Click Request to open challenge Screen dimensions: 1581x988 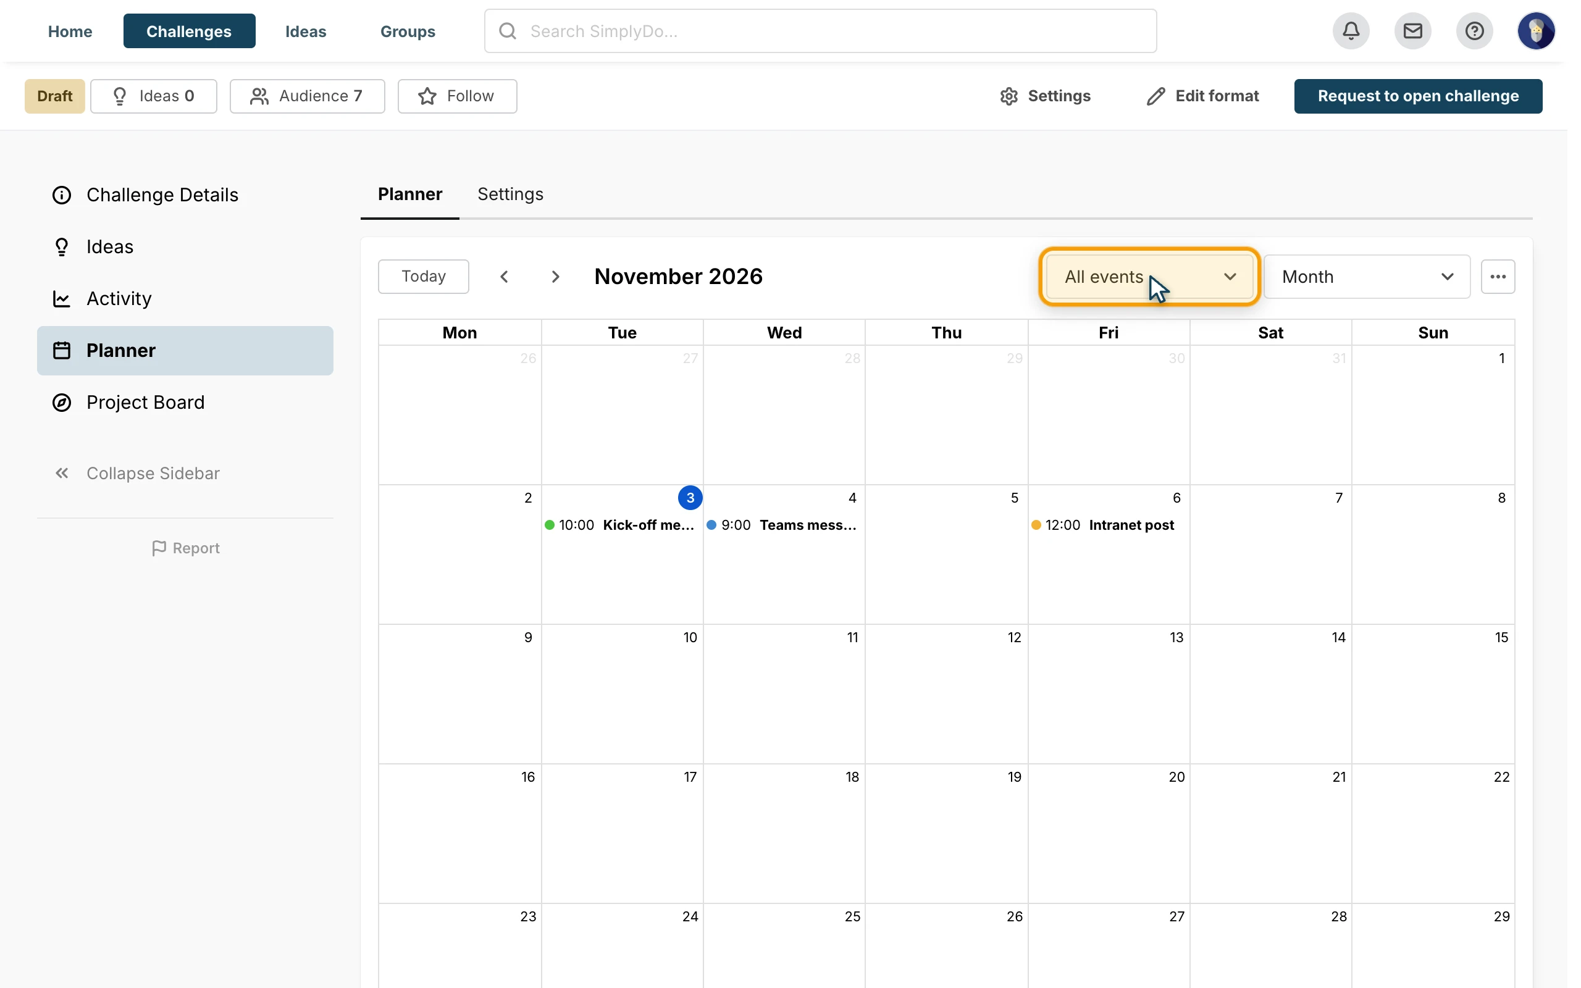pos(1418,96)
